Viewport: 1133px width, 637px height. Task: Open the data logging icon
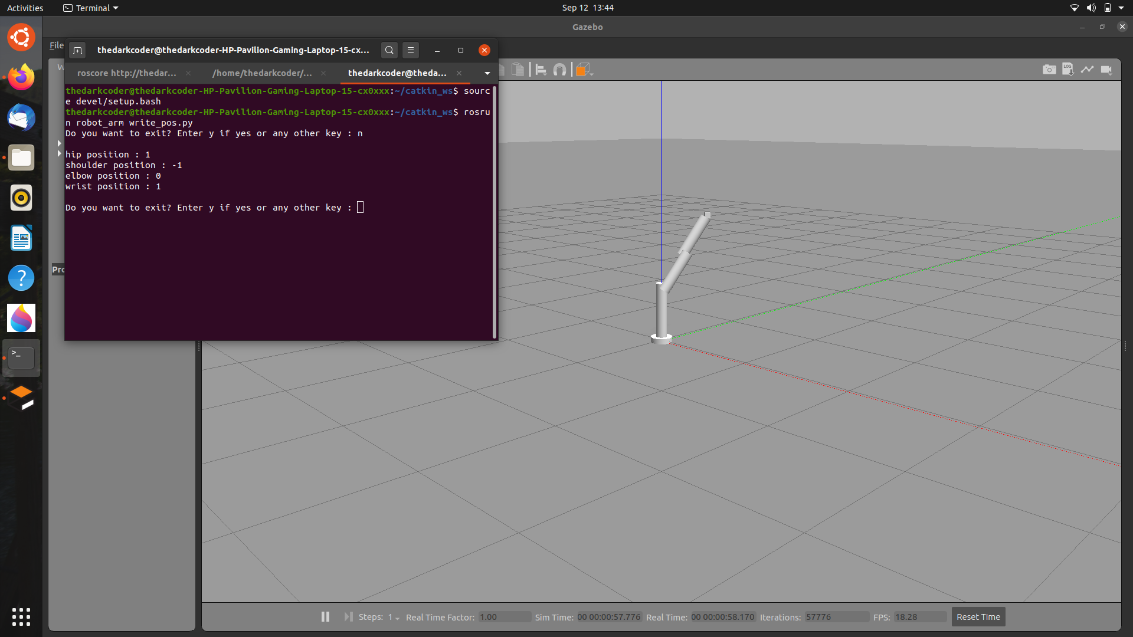click(1067, 70)
